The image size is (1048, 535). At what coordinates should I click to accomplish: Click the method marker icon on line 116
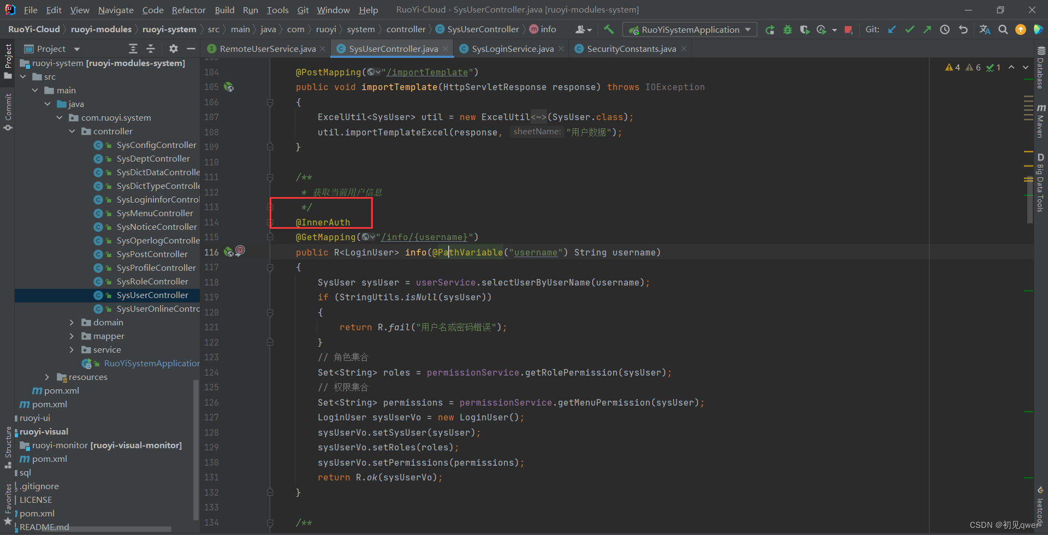click(240, 251)
